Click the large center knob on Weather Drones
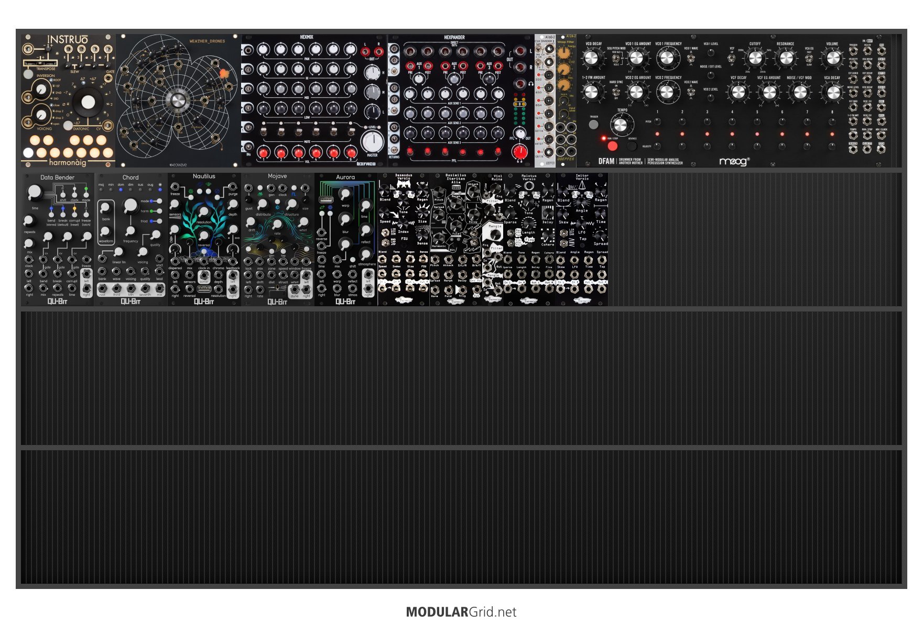Image resolution: width=923 pixels, height=623 pixels. click(178, 101)
